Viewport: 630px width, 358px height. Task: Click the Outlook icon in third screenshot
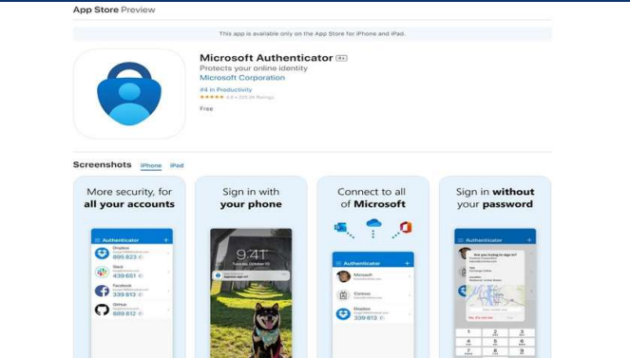pyautogui.click(x=340, y=228)
